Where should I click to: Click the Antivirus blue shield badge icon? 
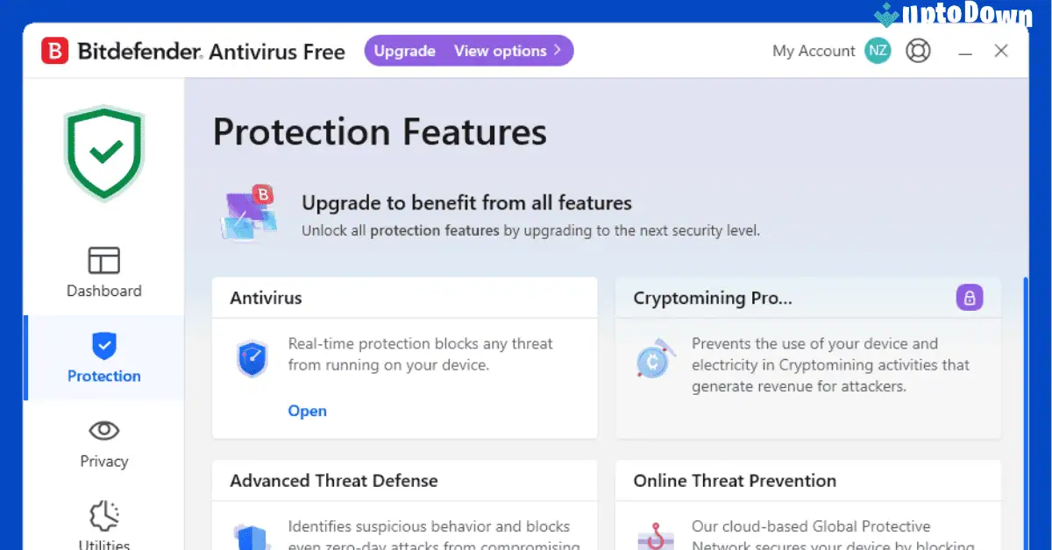252,357
